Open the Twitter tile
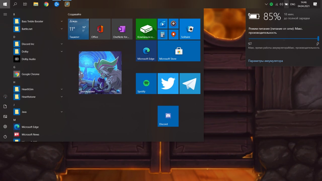This screenshot has width=322, height=181. coord(168,83)
